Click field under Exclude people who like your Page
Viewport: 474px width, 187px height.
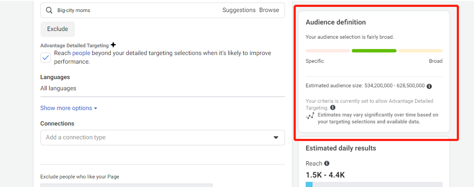point(127,185)
